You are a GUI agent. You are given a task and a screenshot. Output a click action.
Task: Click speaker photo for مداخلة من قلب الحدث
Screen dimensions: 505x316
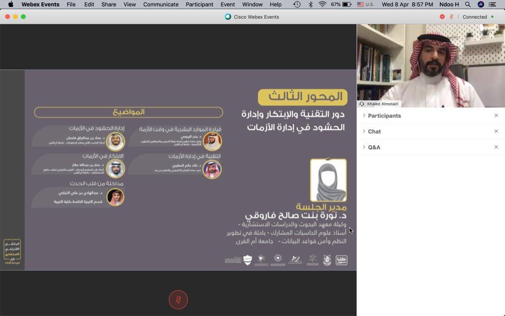click(x=115, y=197)
